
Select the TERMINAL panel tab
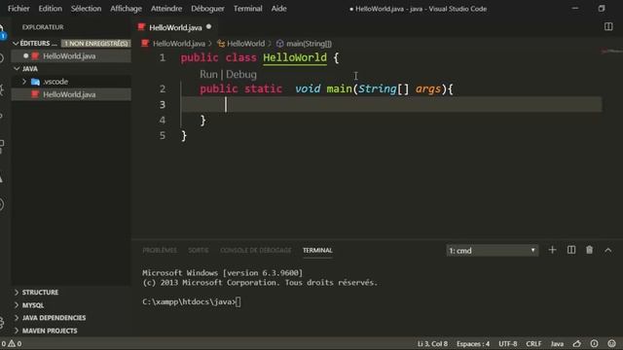317,250
